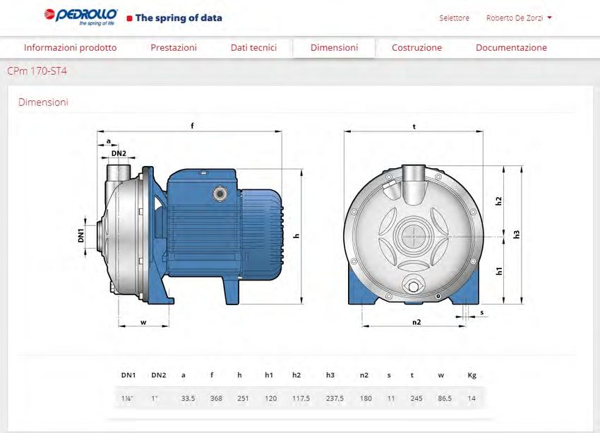Select the f value 368 cell
The height and width of the screenshot is (433, 600).
point(216,398)
